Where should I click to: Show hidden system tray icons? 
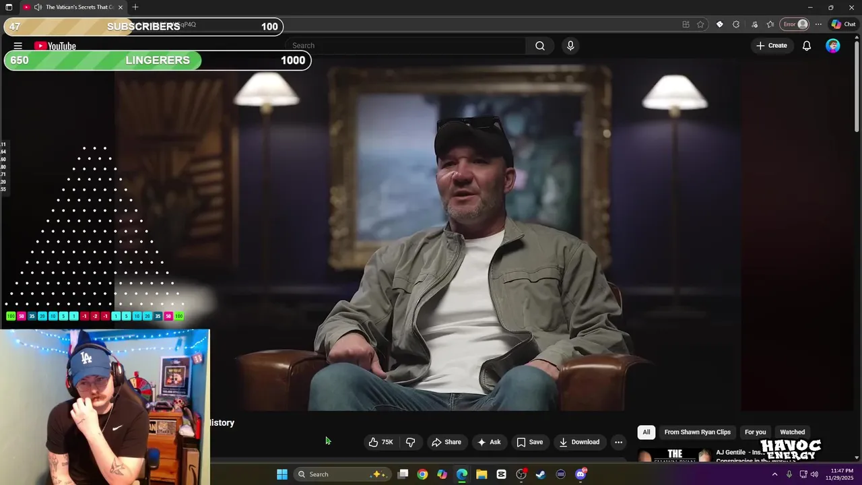click(x=774, y=474)
